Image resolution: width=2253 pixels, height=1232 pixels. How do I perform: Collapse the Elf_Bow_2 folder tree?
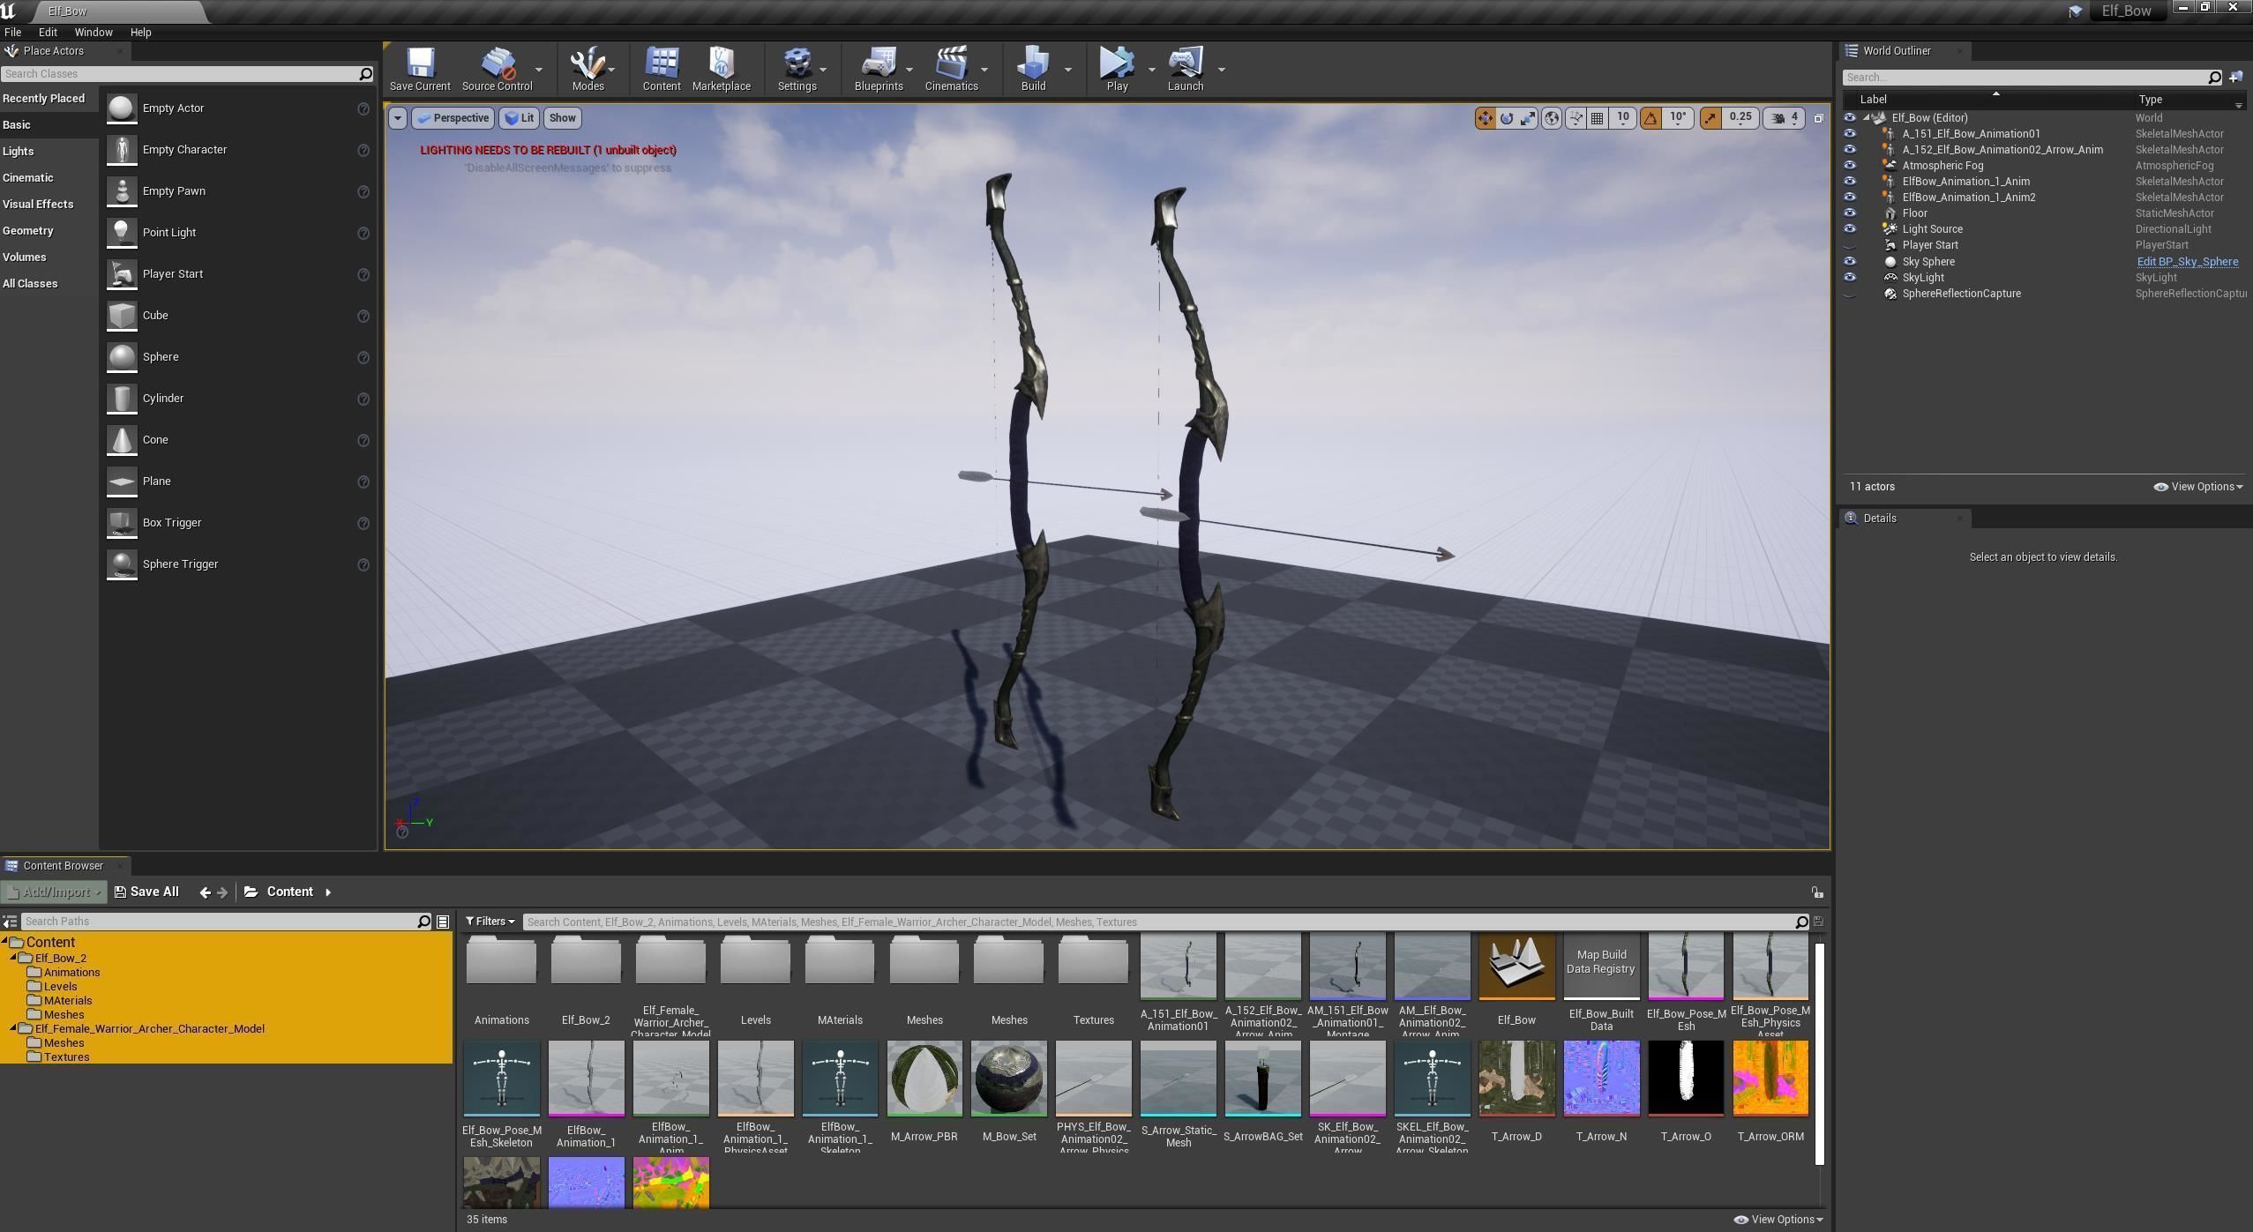click(14, 958)
